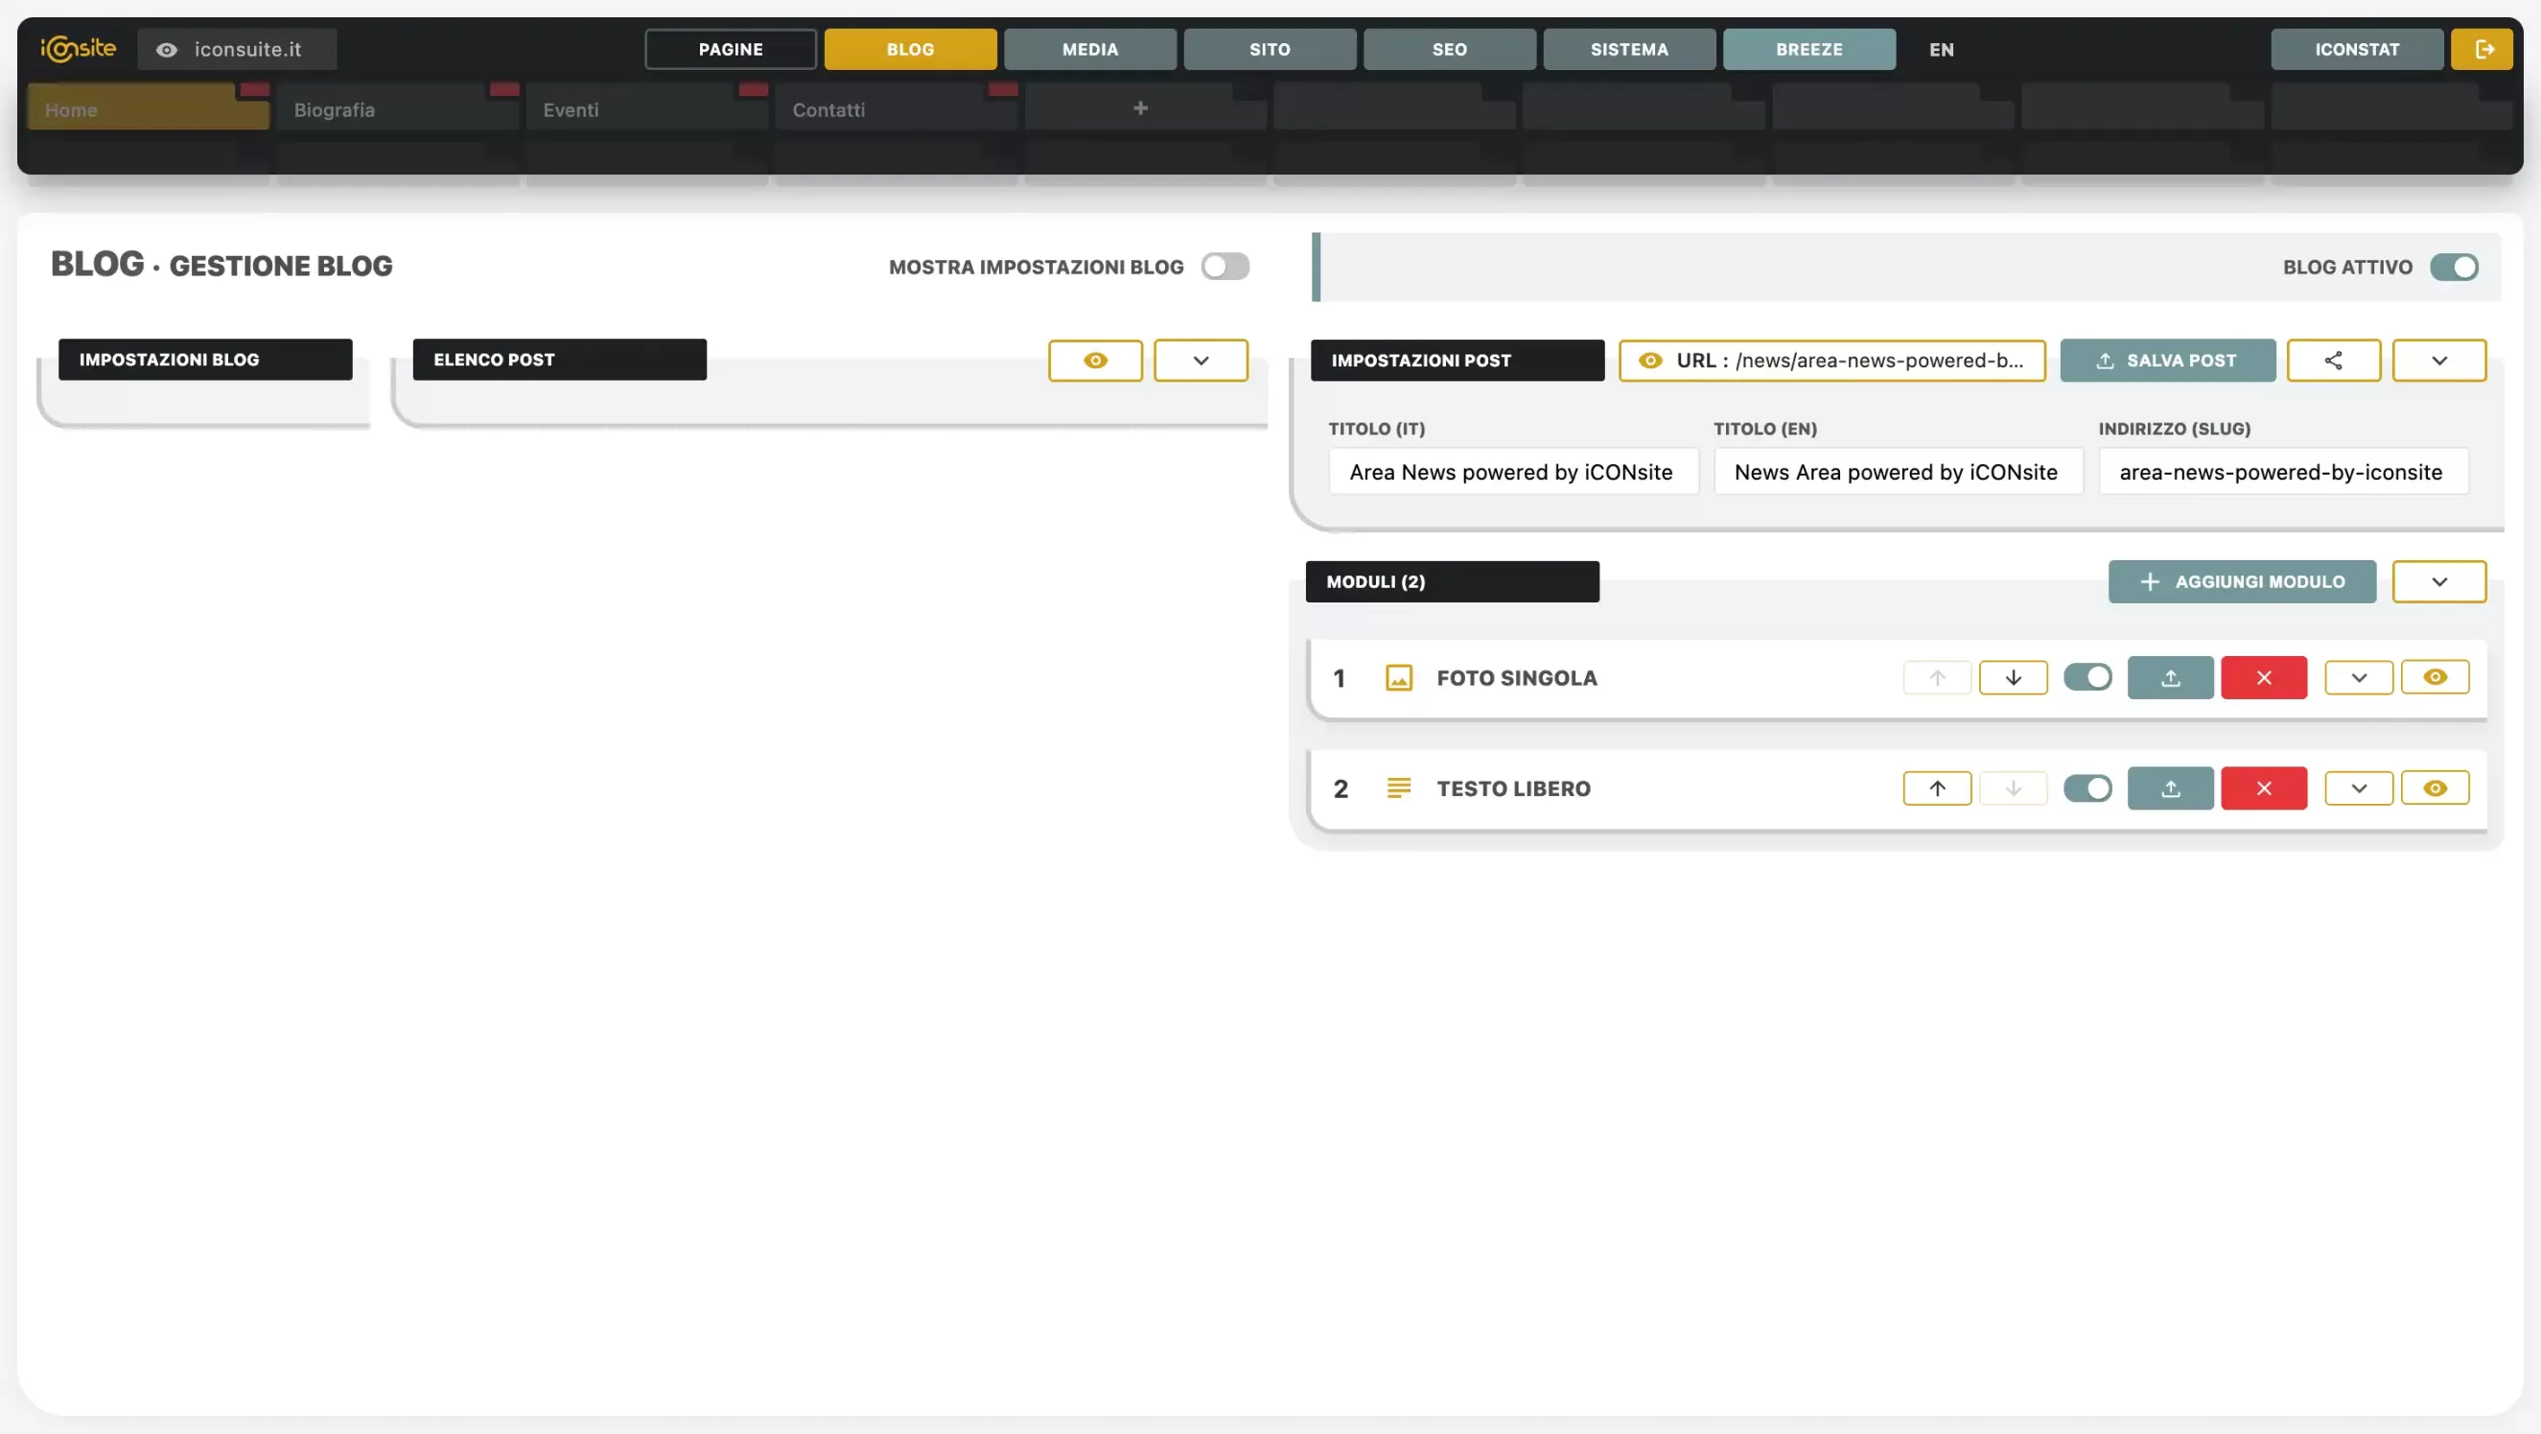This screenshot has width=2541, height=1434.
Task: Click disabled up arrow on Foto Singola
Action: [1937, 678]
